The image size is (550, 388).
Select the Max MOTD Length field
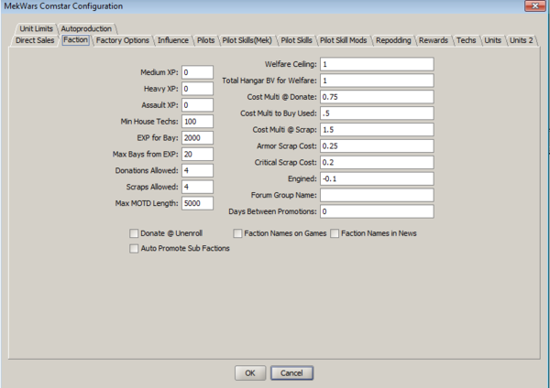(197, 203)
